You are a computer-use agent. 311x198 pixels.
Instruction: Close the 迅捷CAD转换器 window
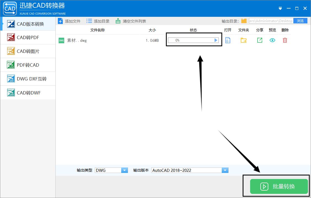[305, 8]
